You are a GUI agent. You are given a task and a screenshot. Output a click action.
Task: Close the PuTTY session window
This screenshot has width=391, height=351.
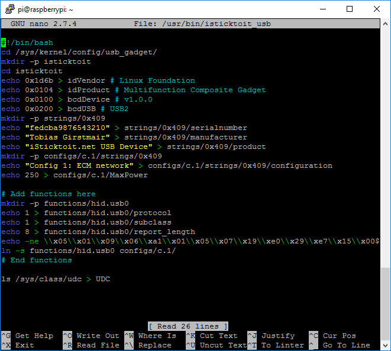376,9
